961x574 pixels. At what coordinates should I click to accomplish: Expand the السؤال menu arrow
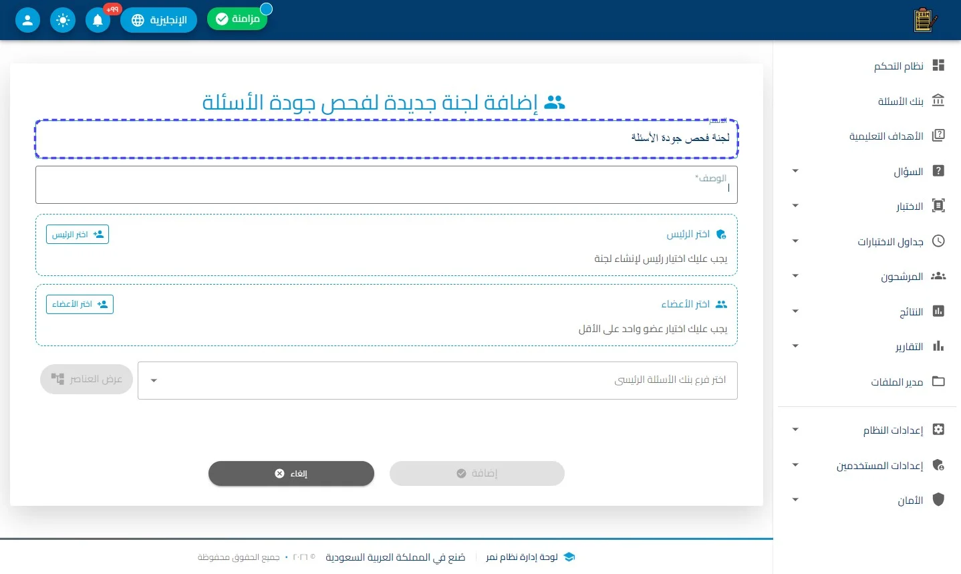(795, 171)
